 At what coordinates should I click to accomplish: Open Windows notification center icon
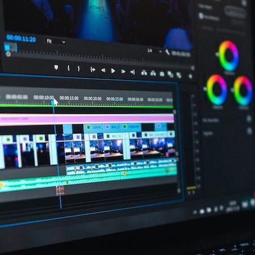tap(245, 204)
